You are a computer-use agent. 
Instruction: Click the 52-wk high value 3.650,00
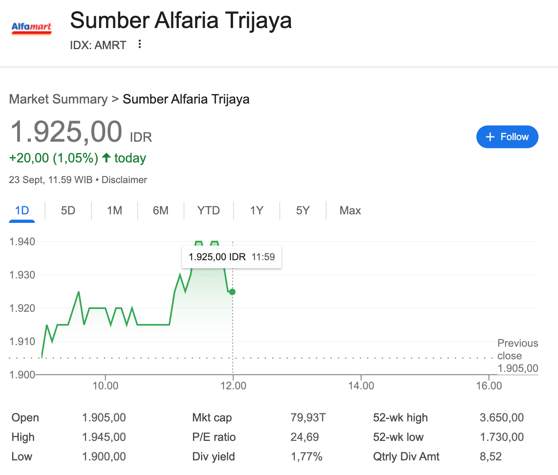(502, 417)
